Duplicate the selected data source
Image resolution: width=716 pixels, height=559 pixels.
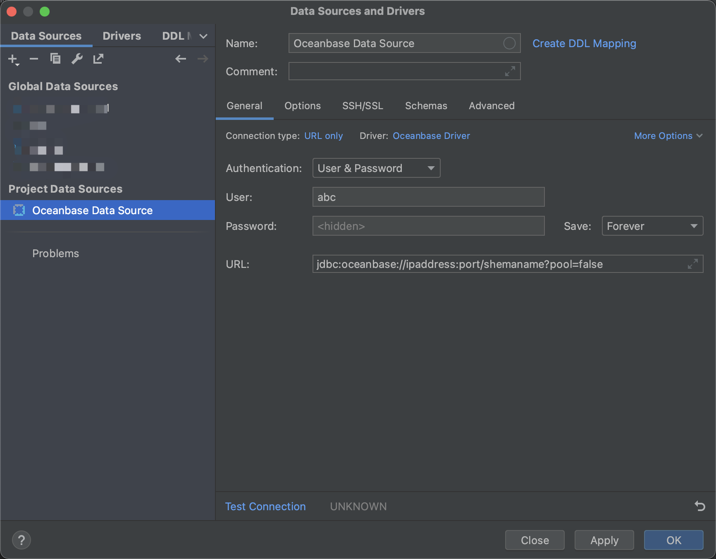55,59
